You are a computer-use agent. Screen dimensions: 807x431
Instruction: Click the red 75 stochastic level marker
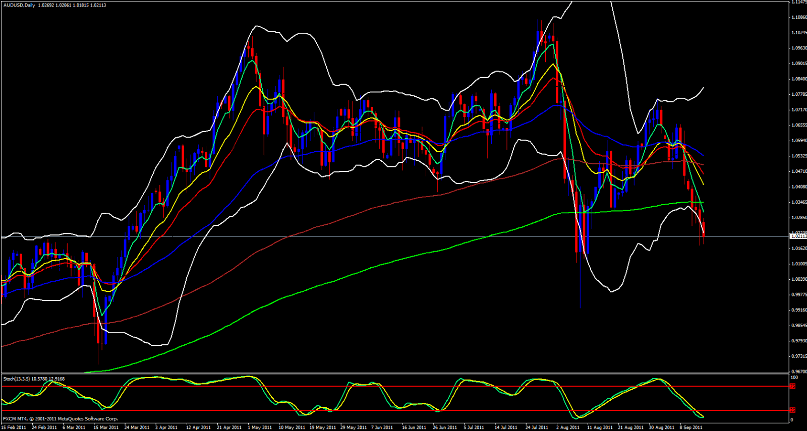point(792,386)
